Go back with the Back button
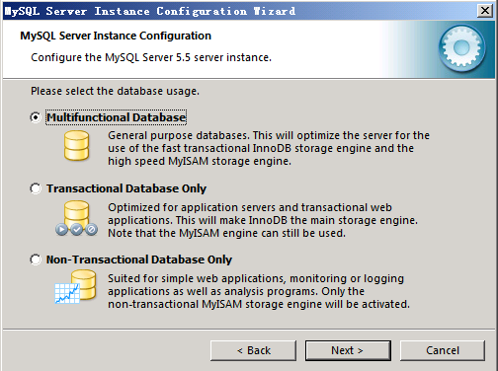The image size is (498, 371). pos(253,350)
